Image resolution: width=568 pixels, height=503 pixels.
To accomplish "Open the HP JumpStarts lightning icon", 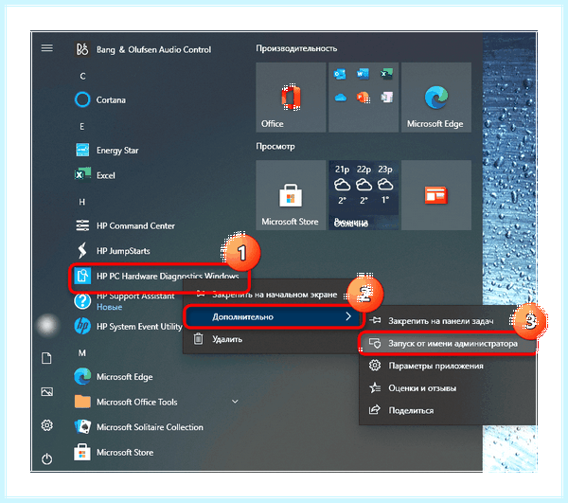I will pyautogui.click(x=82, y=251).
